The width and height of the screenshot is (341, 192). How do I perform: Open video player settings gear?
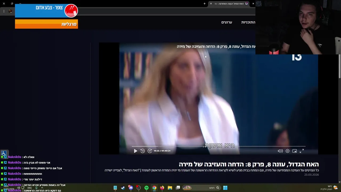pyautogui.click(x=287, y=151)
